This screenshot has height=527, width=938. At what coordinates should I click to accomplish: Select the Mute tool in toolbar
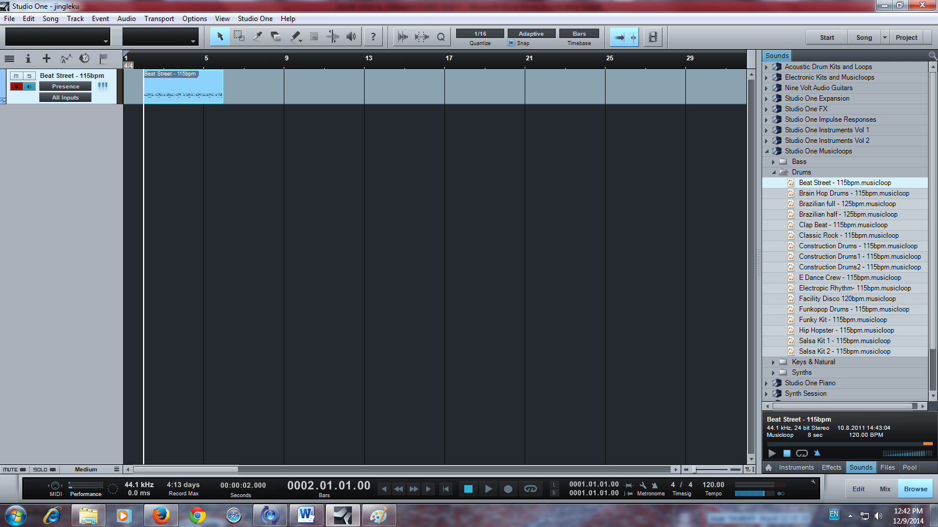click(x=314, y=36)
